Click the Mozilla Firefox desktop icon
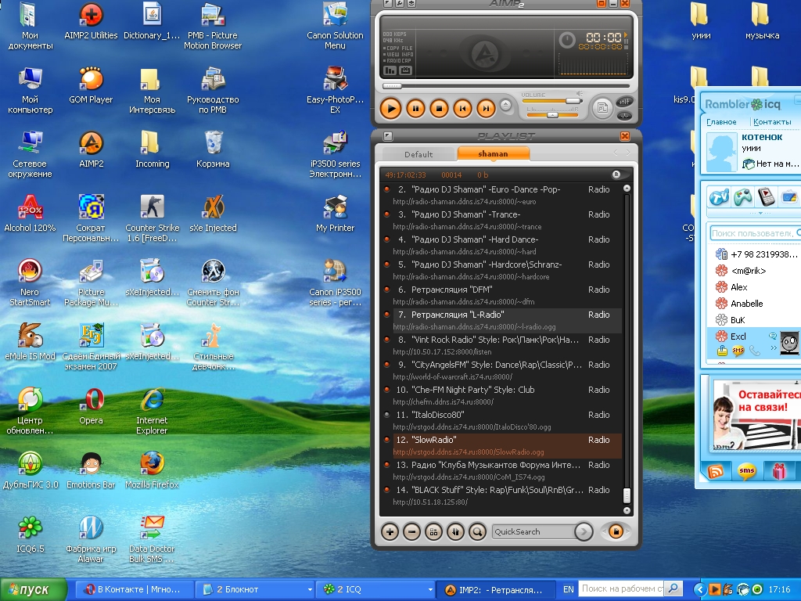Image resolution: width=801 pixels, height=601 pixels. tap(152, 470)
